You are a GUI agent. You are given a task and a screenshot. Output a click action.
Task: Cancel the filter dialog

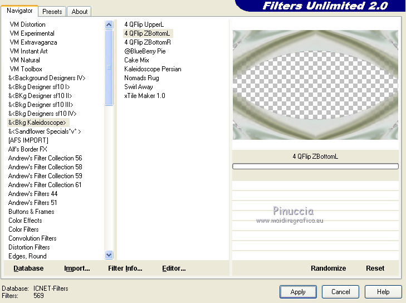[340, 292]
